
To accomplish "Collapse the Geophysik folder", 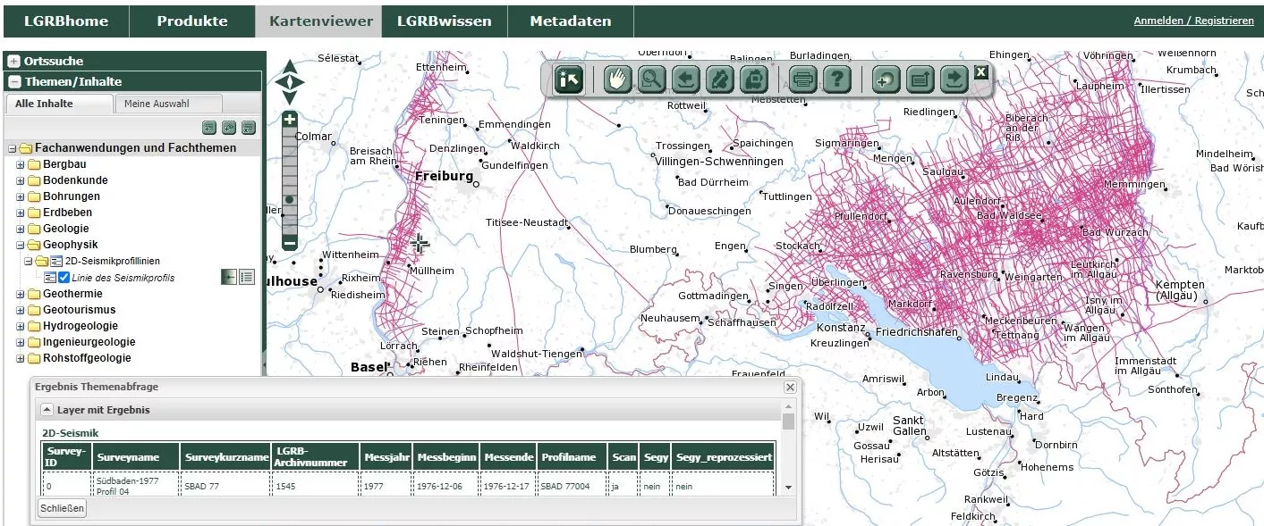I will (21, 245).
